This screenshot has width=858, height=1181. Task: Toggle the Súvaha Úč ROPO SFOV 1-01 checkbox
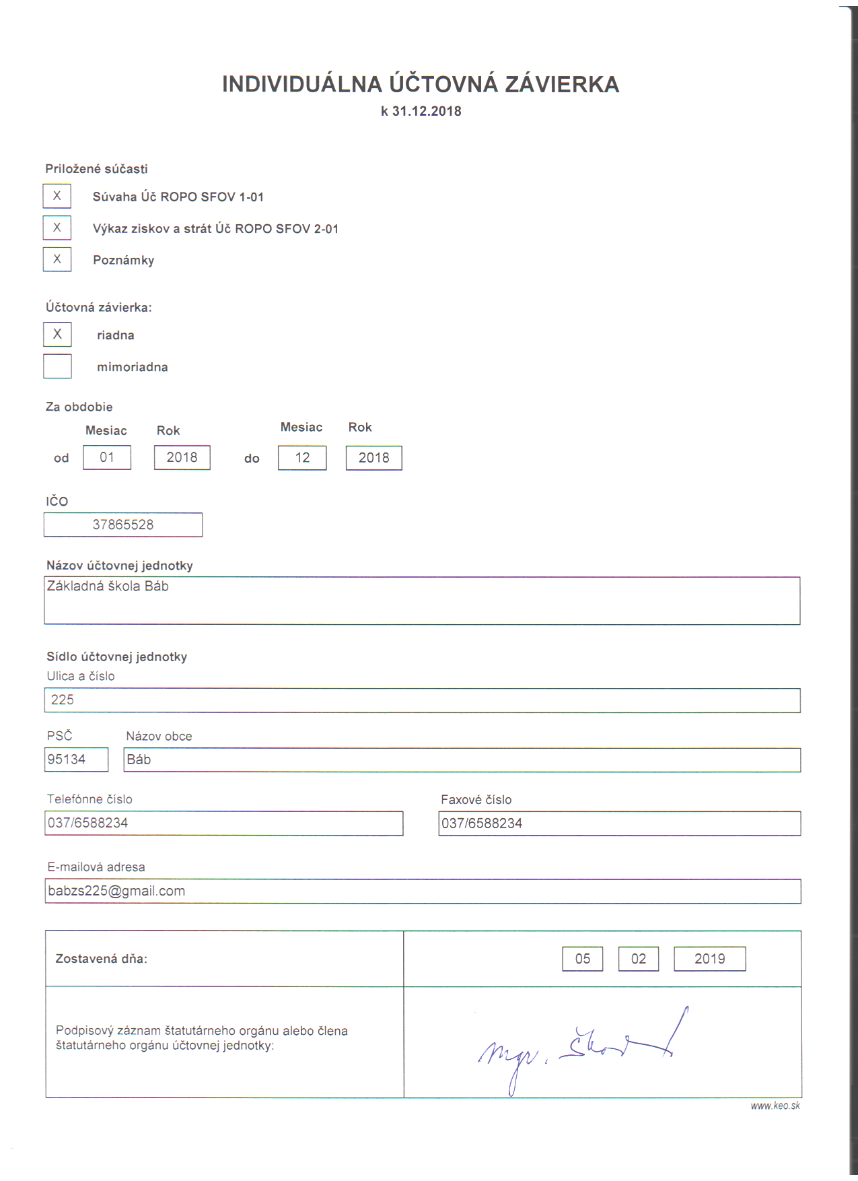[x=57, y=196]
